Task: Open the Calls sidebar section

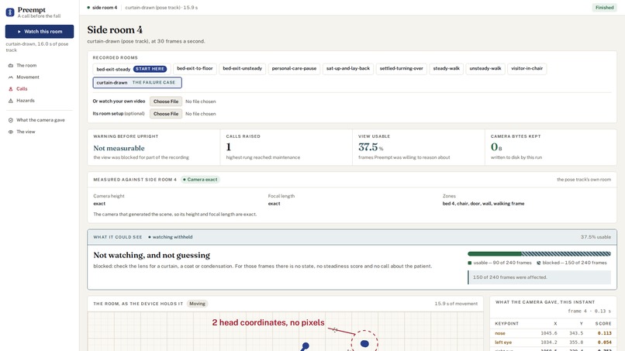Action: [22, 89]
